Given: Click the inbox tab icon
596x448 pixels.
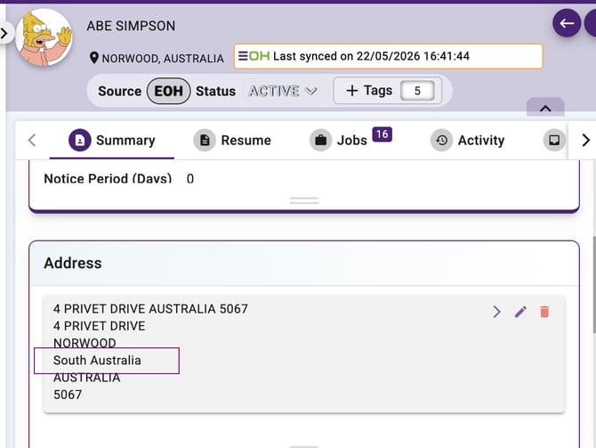Looking at the screenshot, I should tap(554, 140).
